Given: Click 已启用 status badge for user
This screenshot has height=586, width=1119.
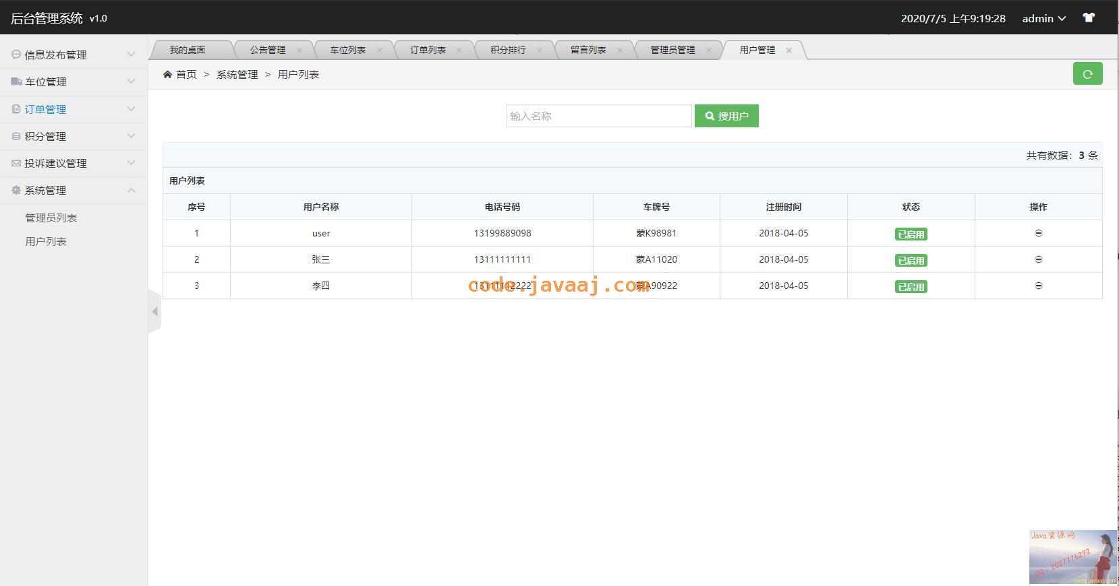Looking at the screenshot, I should pyautogui.click(x=911, y=234).
